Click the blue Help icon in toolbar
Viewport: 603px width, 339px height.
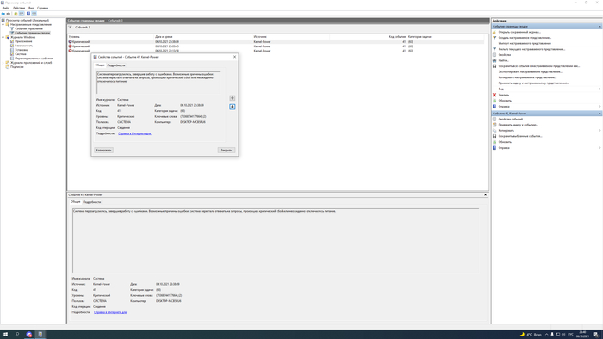click(x=28, y=14)
